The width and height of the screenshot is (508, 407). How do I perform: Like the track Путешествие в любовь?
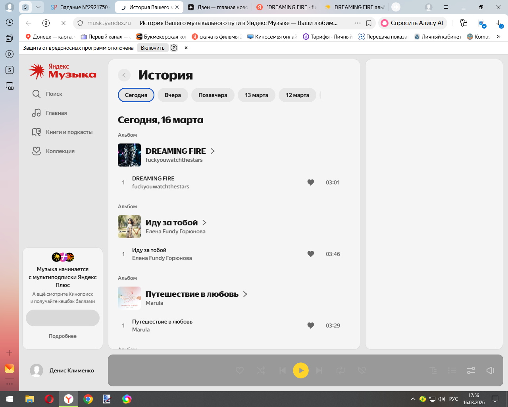click(311, 326)
